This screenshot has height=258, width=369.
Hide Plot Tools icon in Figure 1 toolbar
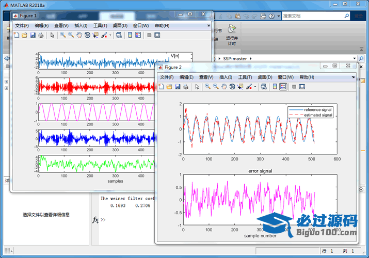point(149,35)
